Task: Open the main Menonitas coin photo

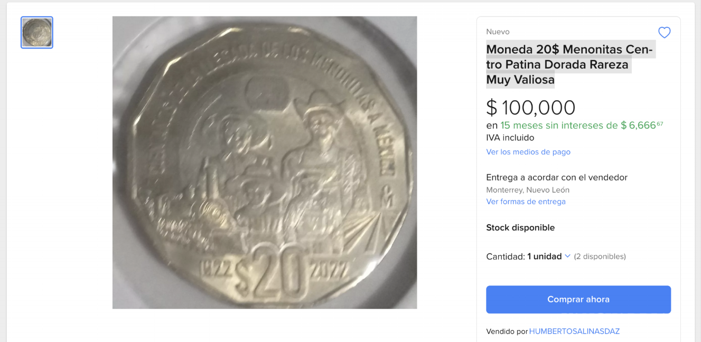Action: [x=265, y=163]
